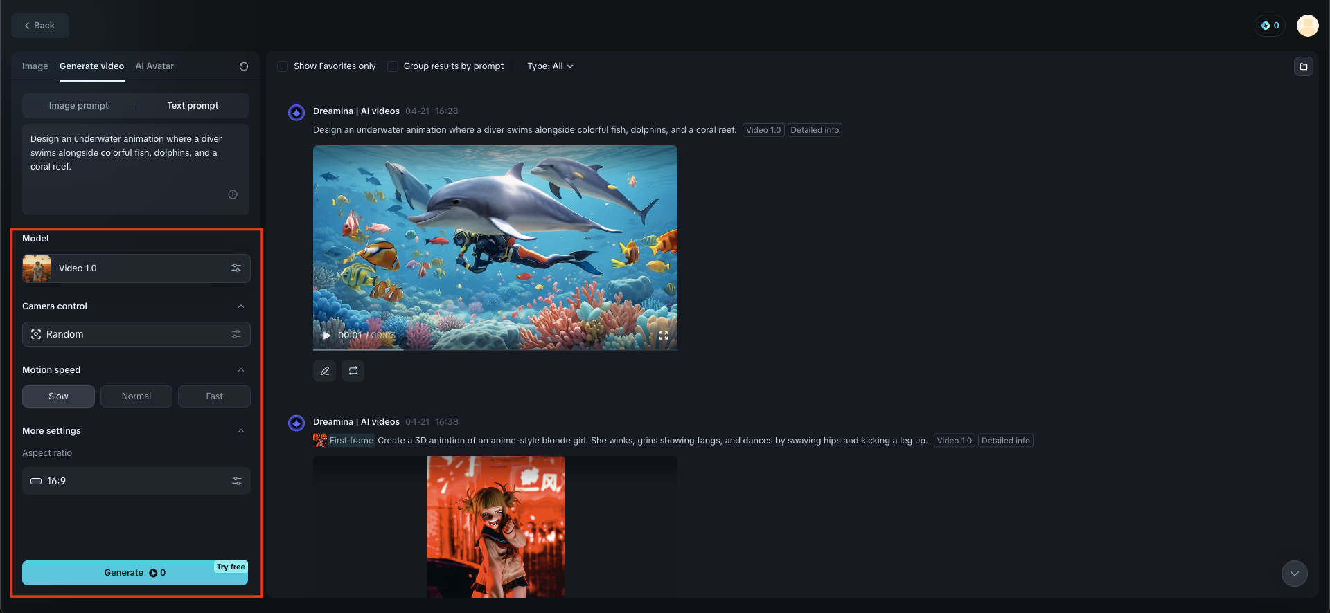Toggle Show Favorites only checkbox
Viewport: 1330px width, 613px height.
point(283,66)
